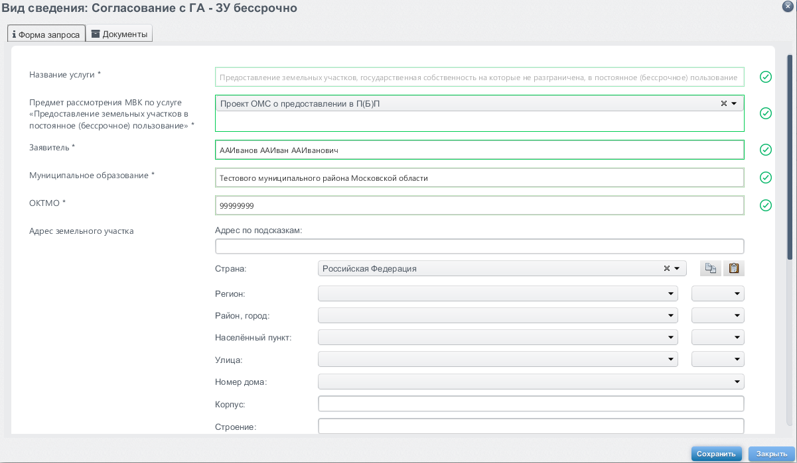Screen dimensions: 797x463
Task: Click the 'ОКТМО *' label
Action: [48, 203]
